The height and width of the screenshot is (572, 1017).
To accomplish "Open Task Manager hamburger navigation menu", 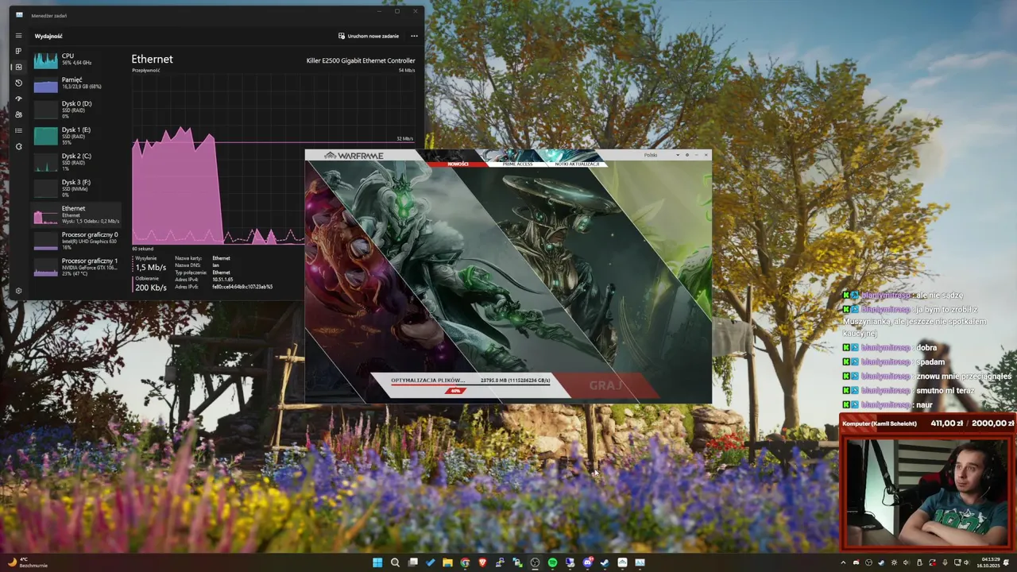I will tap(18, 36).
